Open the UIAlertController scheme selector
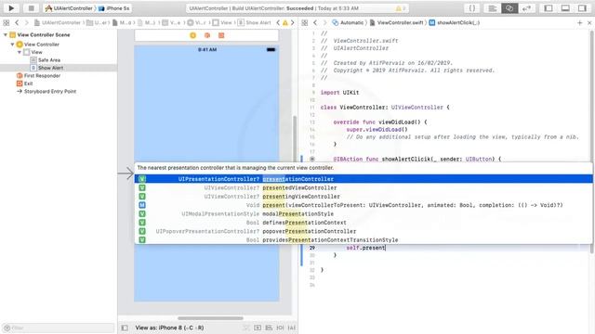Viewport: 595px width, 334px height. pyautogui.click(x=69, y=8)
